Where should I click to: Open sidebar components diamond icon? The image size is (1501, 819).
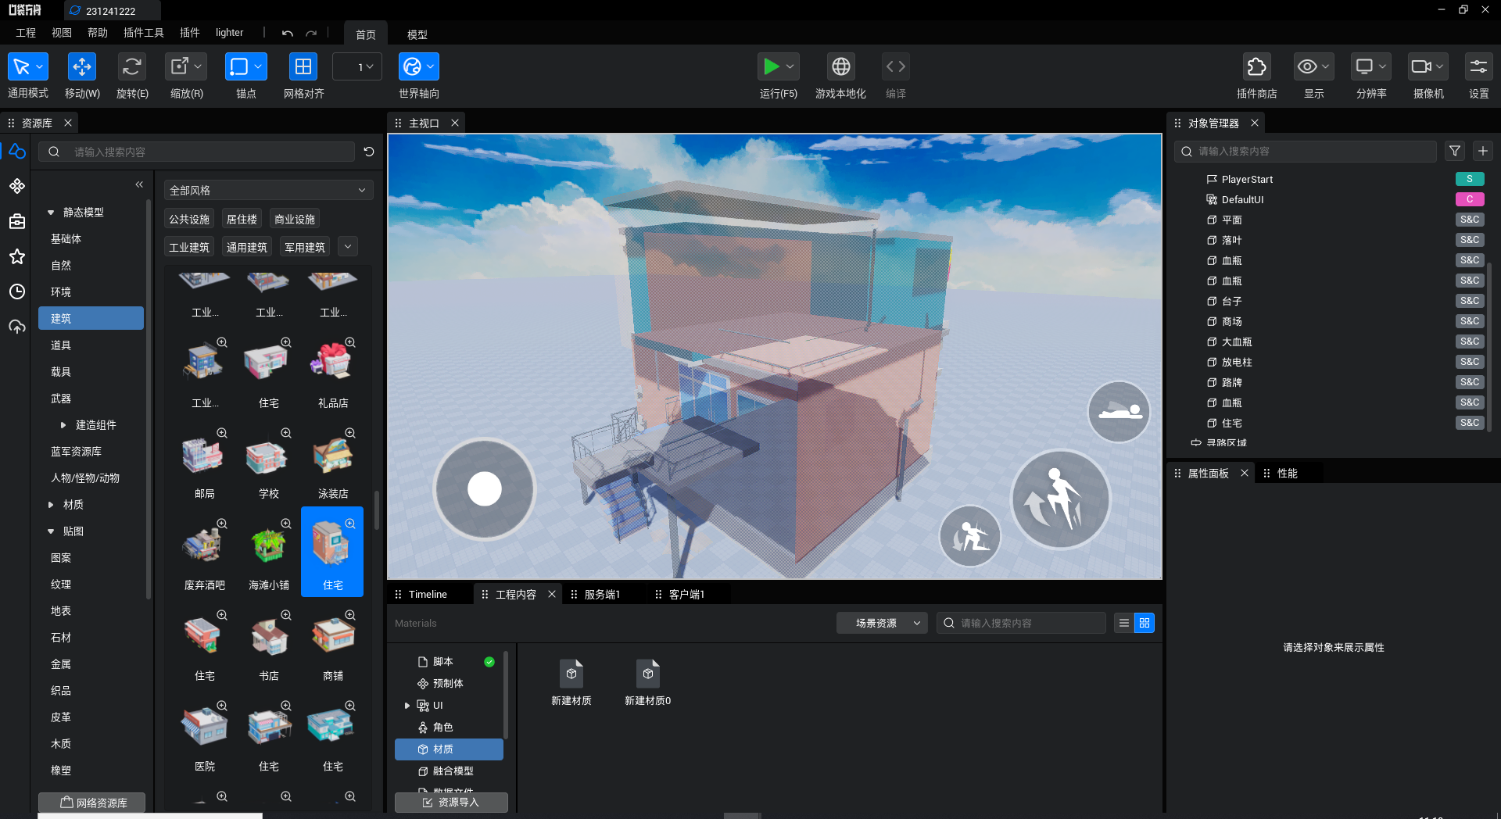pos(17,186)
